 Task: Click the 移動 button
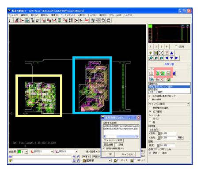pyautogui.click(x=180, y=137)
